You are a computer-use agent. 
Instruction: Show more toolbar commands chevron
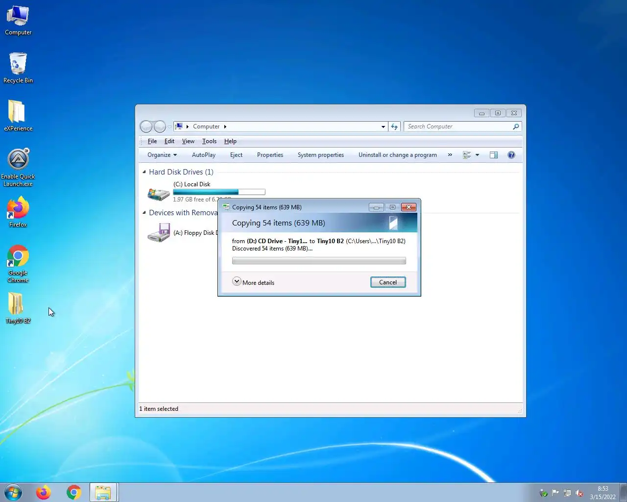[450, 155]
